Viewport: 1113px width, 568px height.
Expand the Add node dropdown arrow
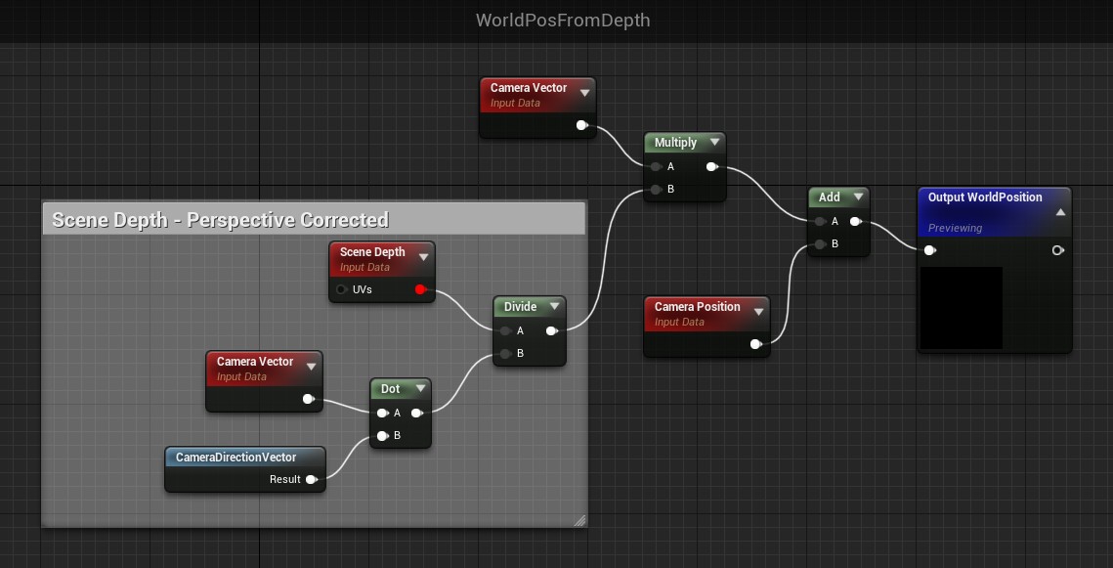858,197
